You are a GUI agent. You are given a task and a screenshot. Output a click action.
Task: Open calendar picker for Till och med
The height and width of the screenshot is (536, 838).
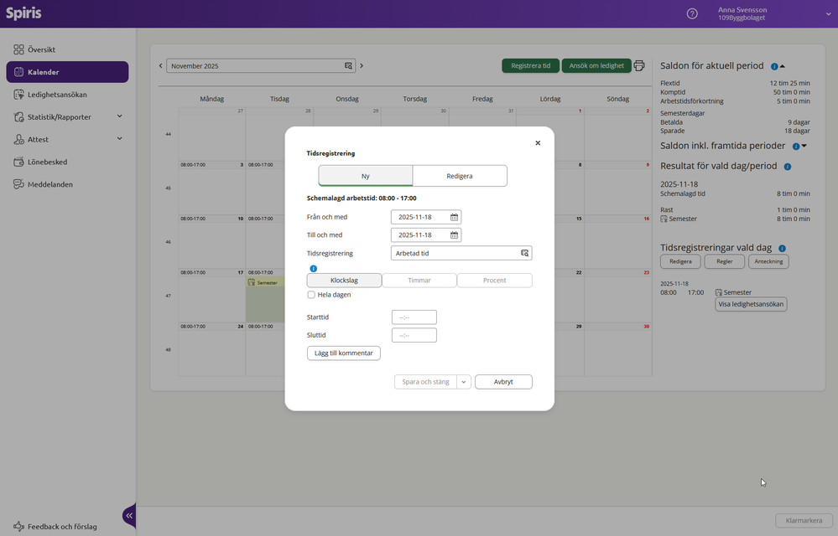click(454, 235)
